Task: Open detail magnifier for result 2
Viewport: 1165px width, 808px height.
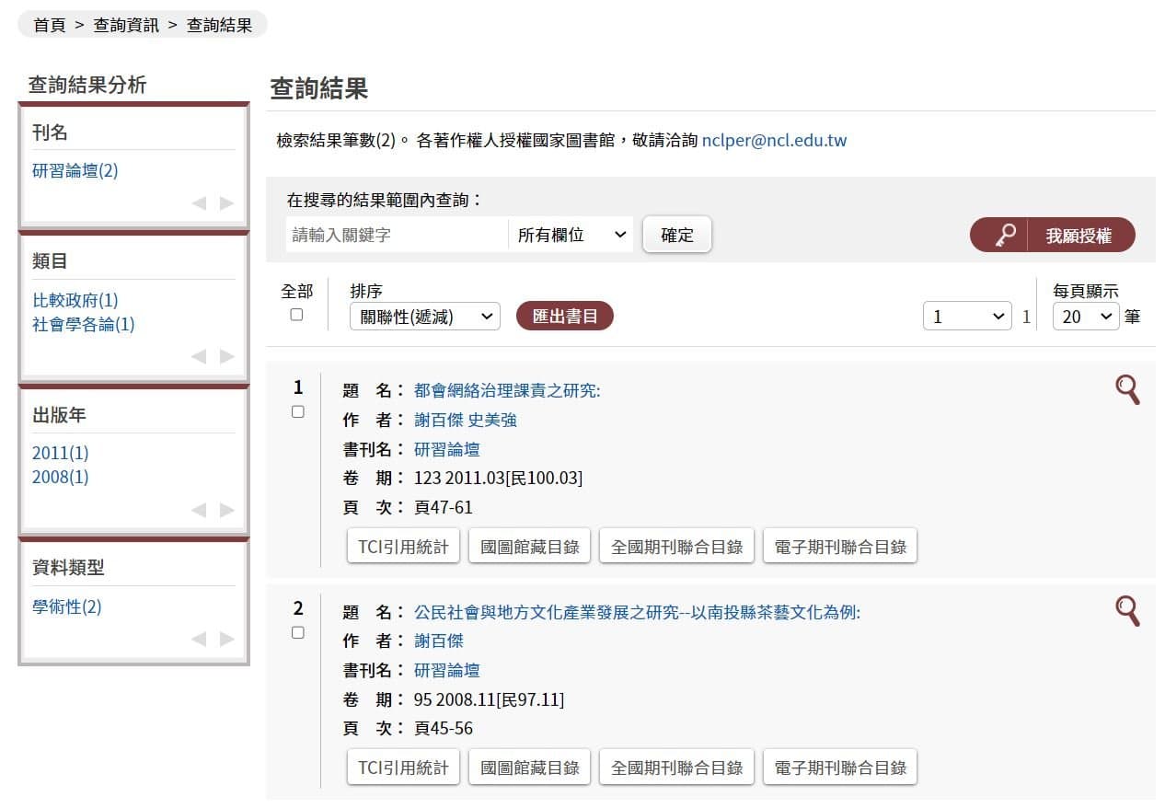Action: click(1127, 610)
